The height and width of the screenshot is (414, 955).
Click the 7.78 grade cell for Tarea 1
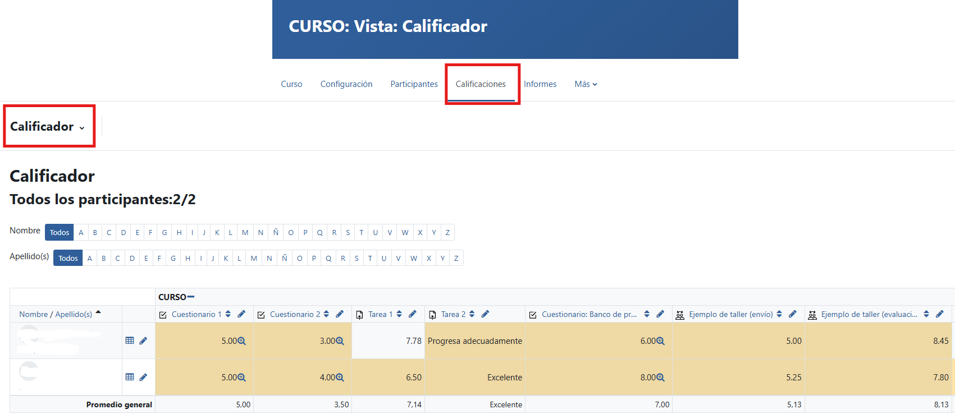pos(388,341)
